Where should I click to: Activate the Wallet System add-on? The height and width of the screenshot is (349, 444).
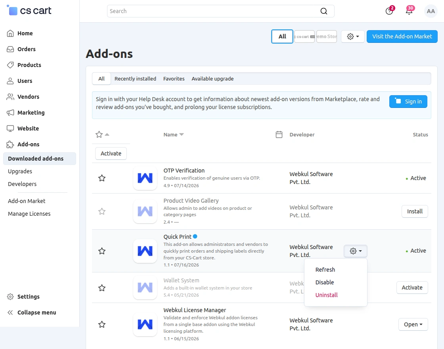(x=412, y=288)
